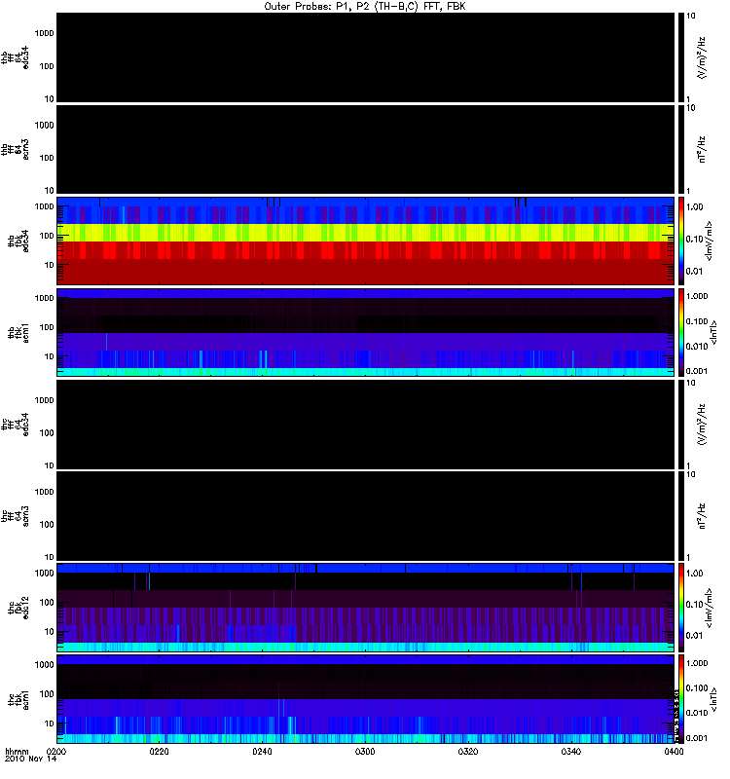Click the 'thc fbk scm1' y-axis title
The height and width of the screenshot is (779, 730).
click(18, 699)
